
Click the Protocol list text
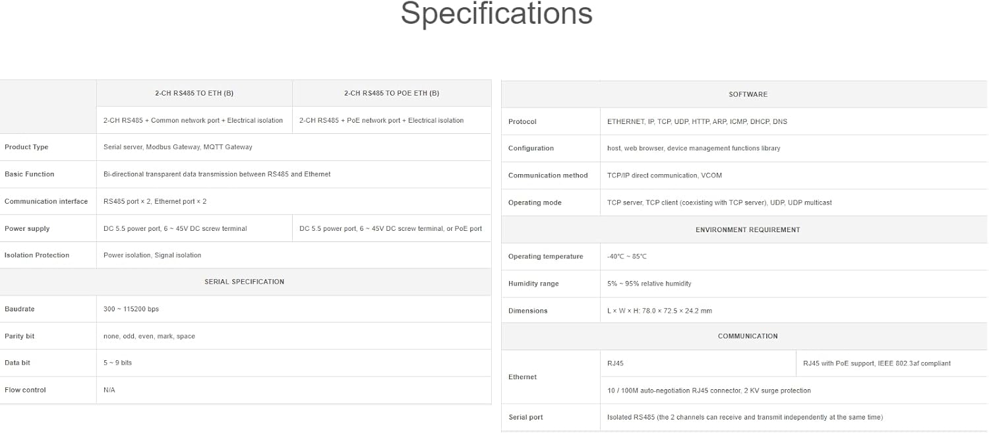point(697,121)
